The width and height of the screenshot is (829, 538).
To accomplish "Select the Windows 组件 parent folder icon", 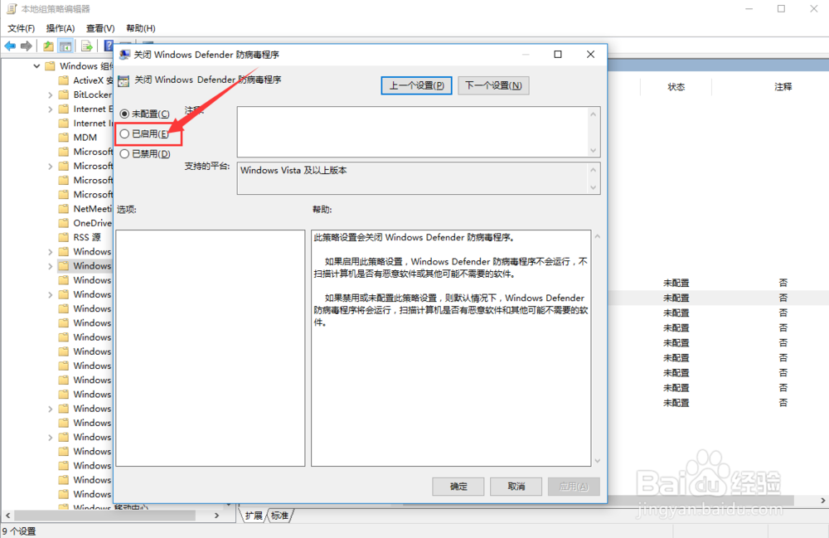I will (x=51, y=66).
